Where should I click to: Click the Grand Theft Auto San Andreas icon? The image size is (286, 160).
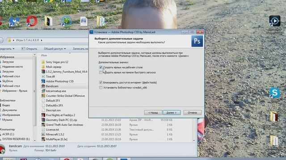(x=43, y=125)
